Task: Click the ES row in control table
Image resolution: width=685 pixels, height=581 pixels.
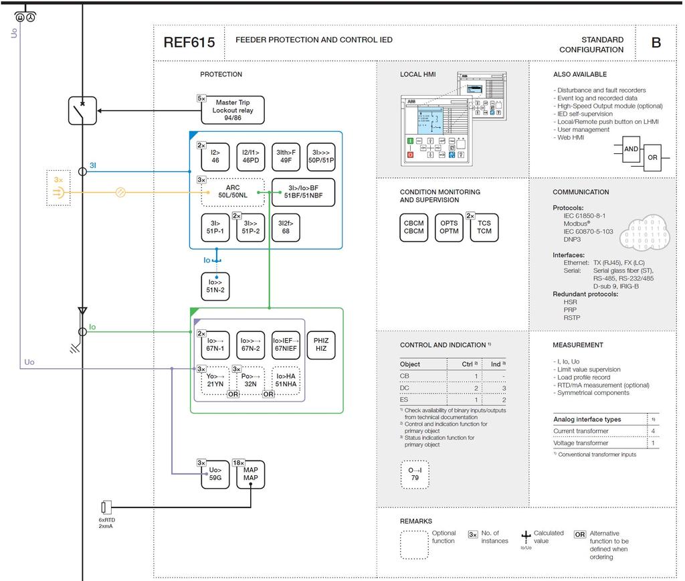Action: 453,400
